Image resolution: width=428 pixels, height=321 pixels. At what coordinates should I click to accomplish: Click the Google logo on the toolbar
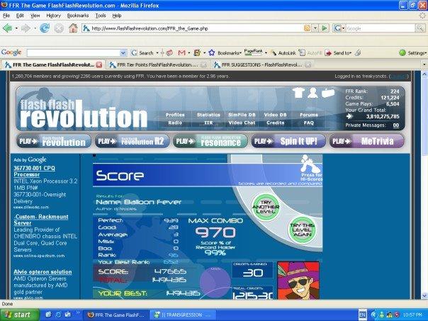(11, 52)
